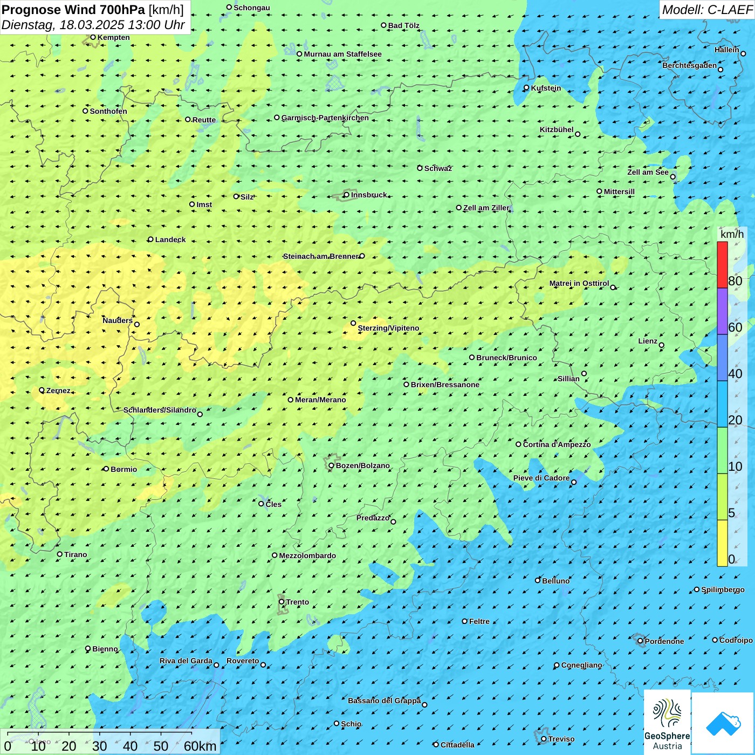This screenshot has width=755, height=755.
Task: Click the date 'Dienstag, 18.03.2025 13:00 Uhr'
Action: point(93,25)
